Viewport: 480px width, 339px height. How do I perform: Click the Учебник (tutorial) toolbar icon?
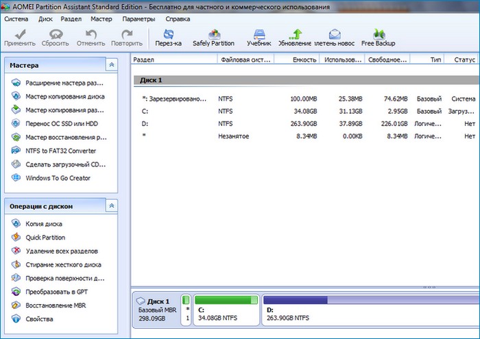pos(259,34)
